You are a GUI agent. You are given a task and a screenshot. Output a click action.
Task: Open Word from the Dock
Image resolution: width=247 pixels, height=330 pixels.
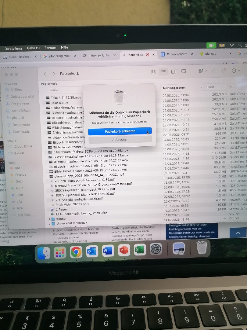[108, 251]
